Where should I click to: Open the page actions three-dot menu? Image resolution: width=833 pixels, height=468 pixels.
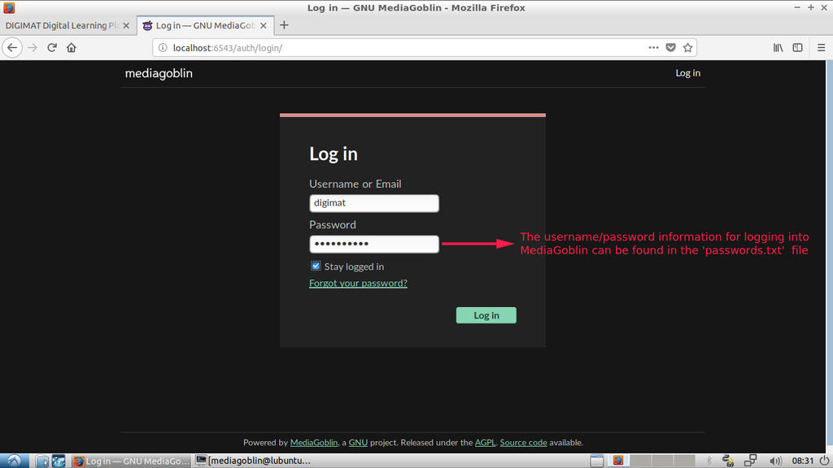point(653,48)
